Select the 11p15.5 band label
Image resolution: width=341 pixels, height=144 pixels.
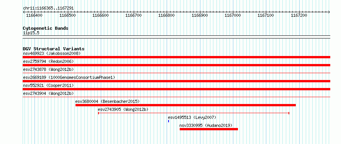tap(31, 33)
